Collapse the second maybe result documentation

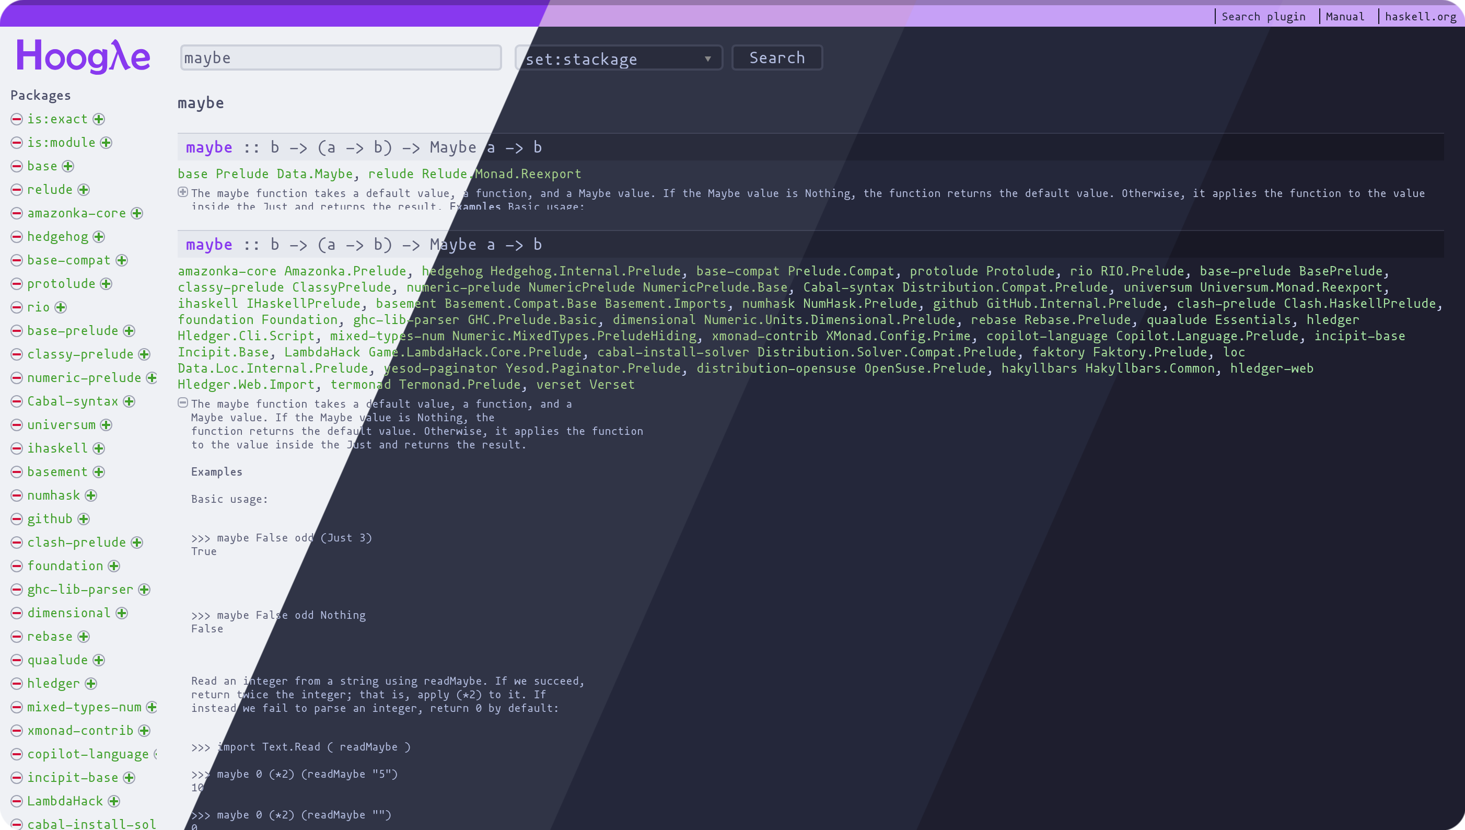pos(183,402)
